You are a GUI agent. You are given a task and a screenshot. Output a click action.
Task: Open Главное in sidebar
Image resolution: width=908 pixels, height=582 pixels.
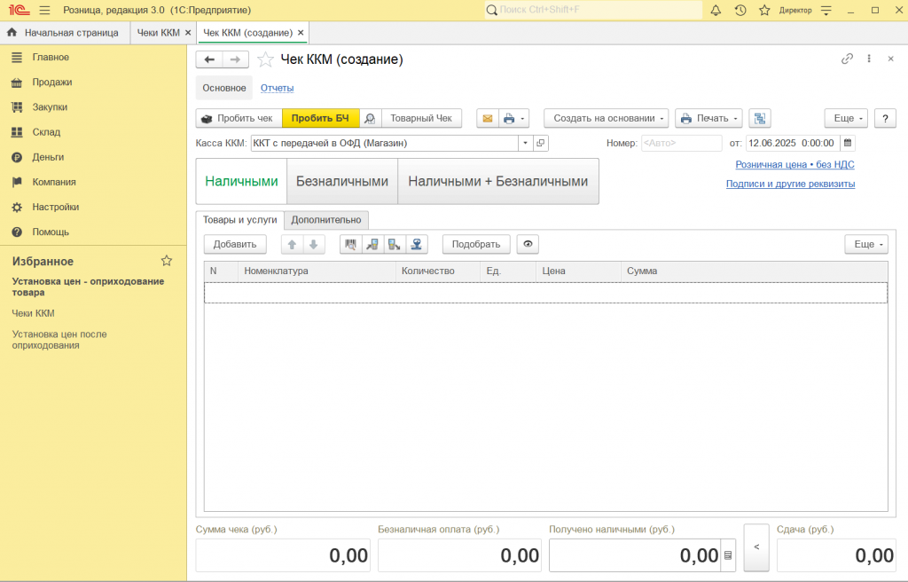pos(51,58)
